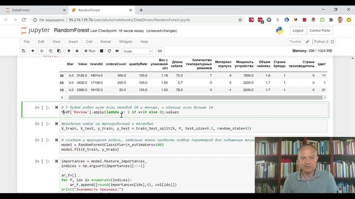
Task: Open a new browser tab
Action: point(141,10)
